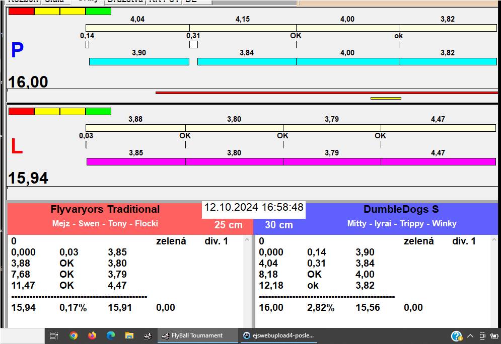The width and height of the screenshot is (501, 344).
Task: Click the first cyan 3,90 time bar
Action: pos(139,61)
